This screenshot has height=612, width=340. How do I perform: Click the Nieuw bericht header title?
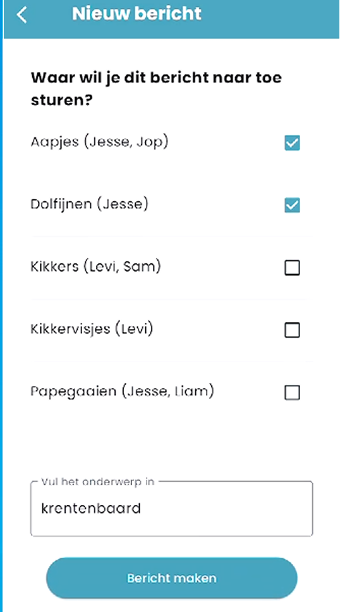(137, 14)
